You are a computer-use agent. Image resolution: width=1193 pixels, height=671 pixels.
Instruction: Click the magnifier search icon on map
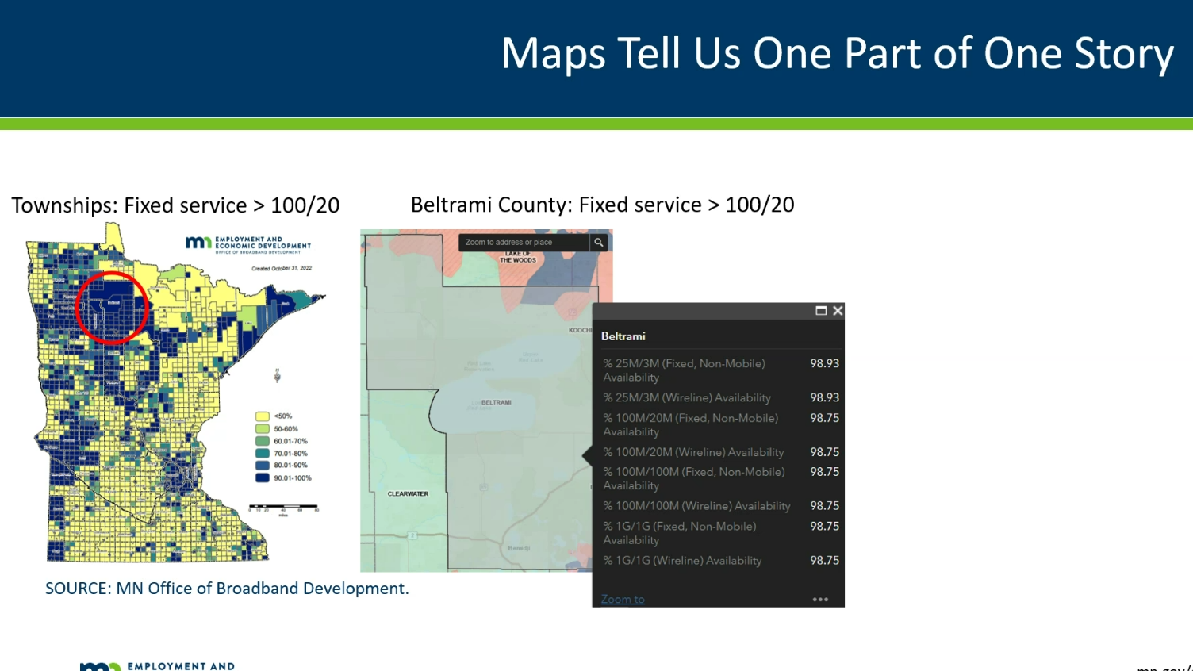[x=599, y=243]
